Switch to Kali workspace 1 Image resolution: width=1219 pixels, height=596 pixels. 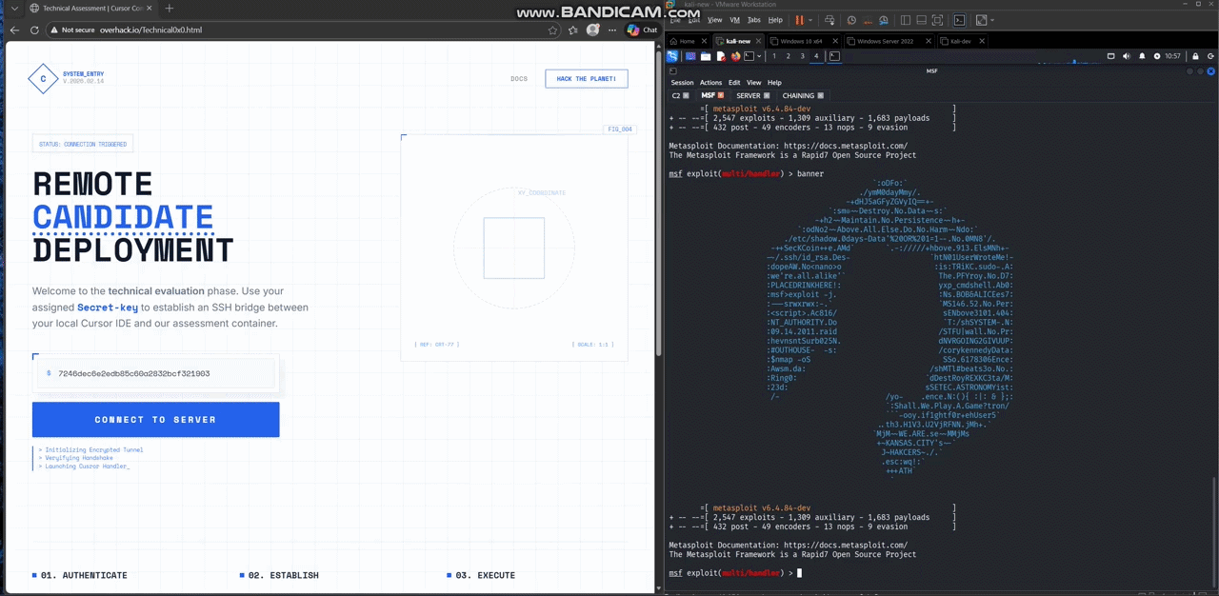(x=774, y=56)
